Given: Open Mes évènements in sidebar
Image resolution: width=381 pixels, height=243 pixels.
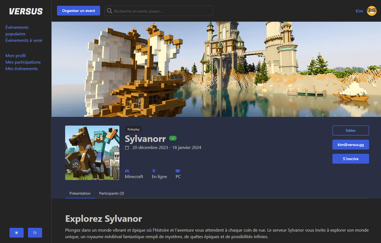Looking at the screenshot, I should tap(22, 69).
